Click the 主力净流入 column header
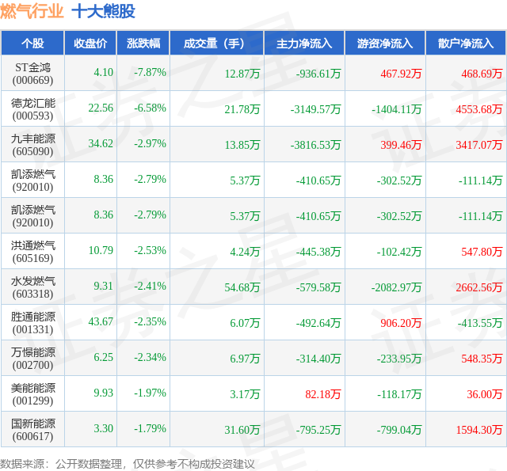Viewport: 507px width, 471px height. (304, 43)
